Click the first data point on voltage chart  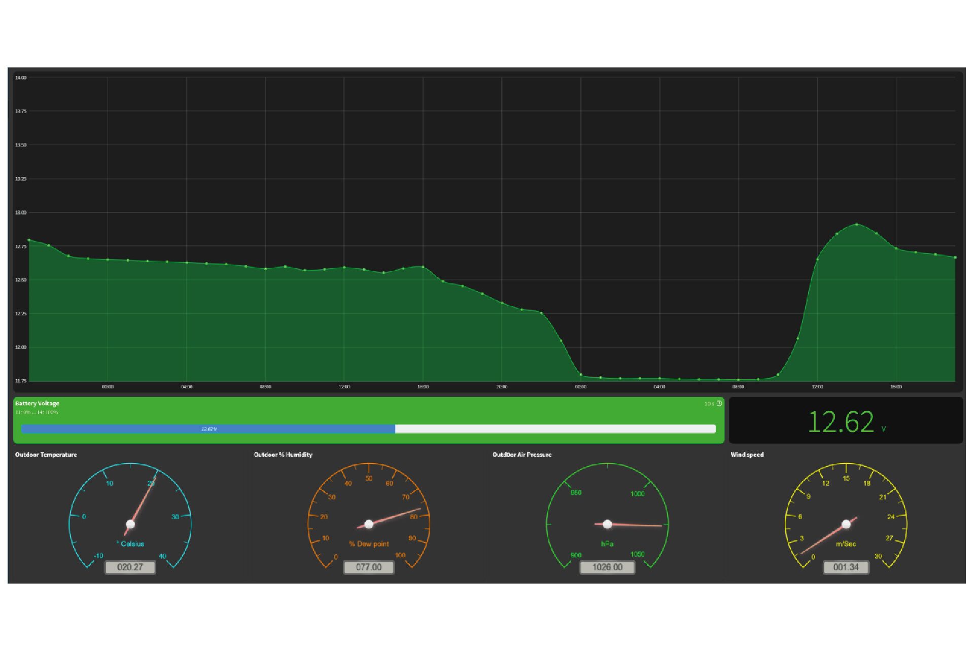pos(29,240)
